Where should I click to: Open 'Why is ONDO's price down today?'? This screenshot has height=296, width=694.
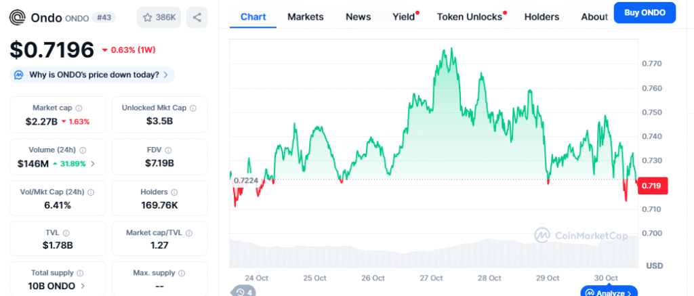coord(93,75)
